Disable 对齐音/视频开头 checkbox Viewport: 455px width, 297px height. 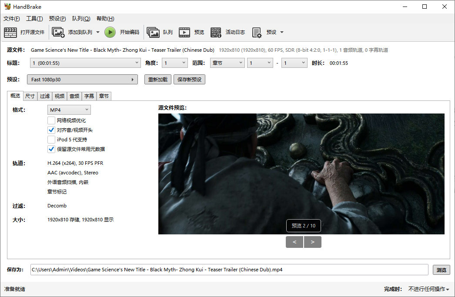(51, 130)
